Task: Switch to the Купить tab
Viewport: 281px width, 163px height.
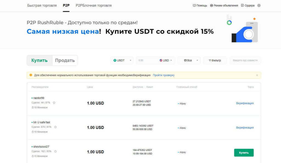Action: click(x=39, y=60)
